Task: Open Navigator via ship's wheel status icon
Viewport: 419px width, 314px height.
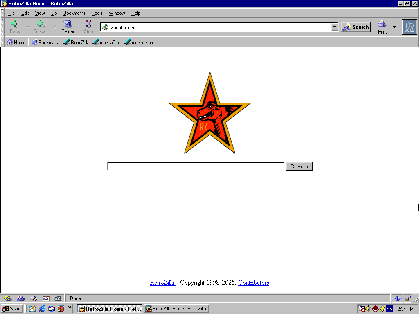Action: tap(7, 298)
